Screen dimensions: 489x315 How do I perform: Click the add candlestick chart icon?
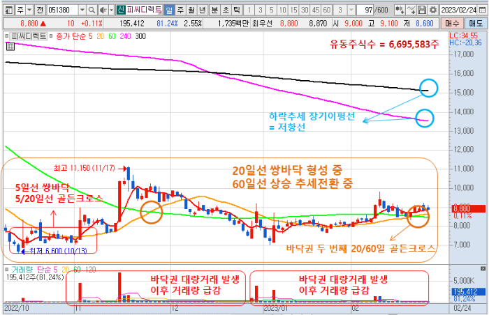[399, 10]
